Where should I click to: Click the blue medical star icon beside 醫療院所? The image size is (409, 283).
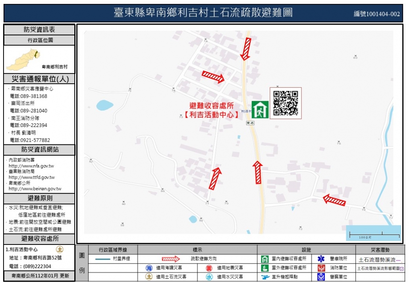tap(321, 259)
